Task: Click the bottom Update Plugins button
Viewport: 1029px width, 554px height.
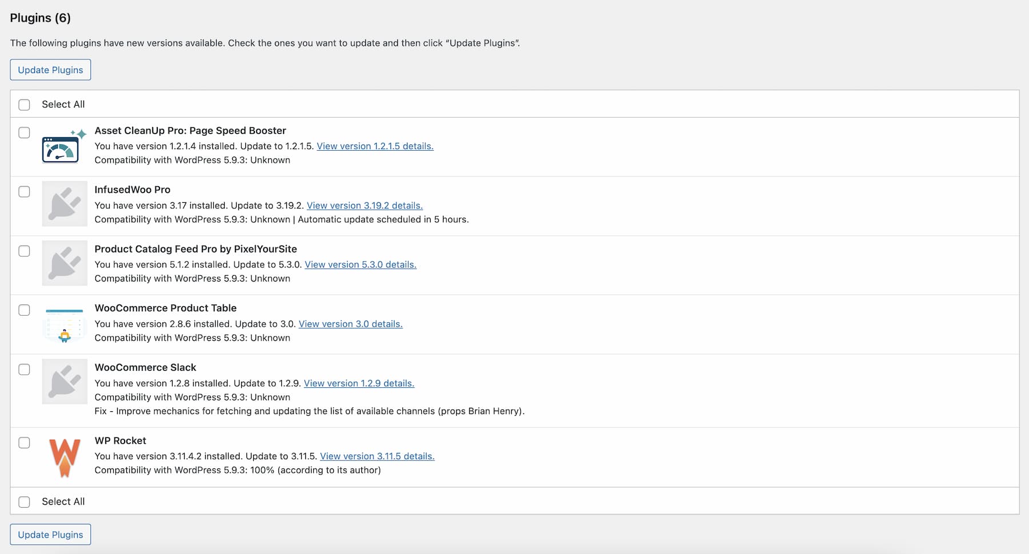Action: [50, 535]
